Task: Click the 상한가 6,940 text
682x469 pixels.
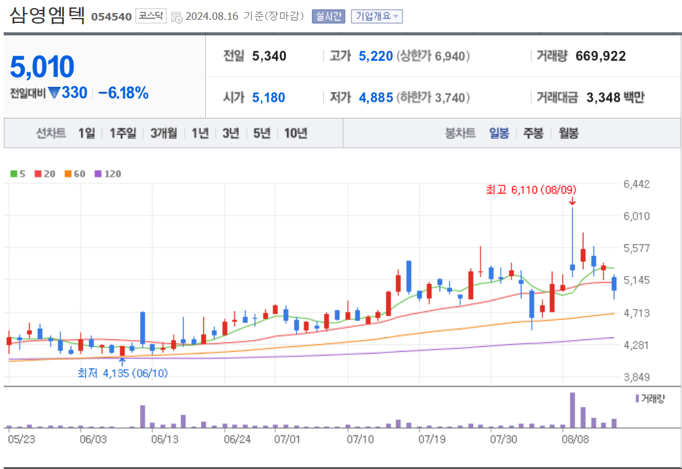Action: pos(433,56)
